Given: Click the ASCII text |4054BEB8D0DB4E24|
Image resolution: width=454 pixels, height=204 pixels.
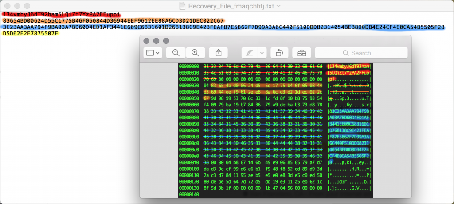Looking at the screenshot, I should tap(349, 150).
